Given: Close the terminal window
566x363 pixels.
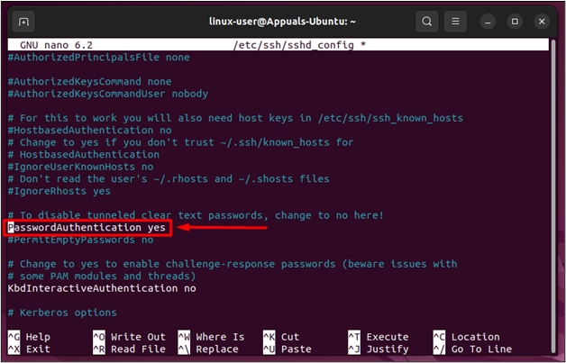Looking at the screenshot, I should pyautogui.click(x=542, y=22).
